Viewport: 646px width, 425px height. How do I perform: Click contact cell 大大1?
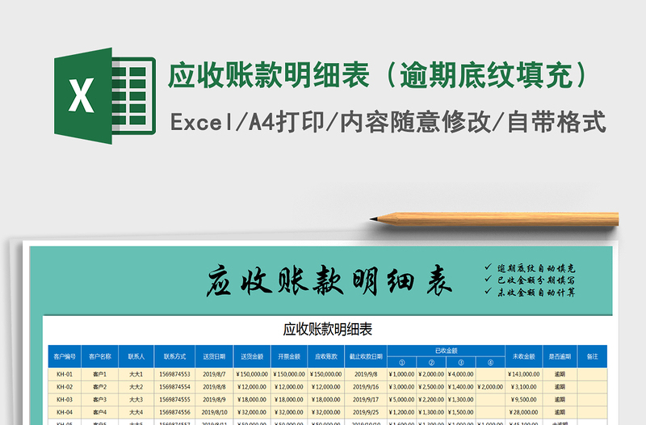pos(136,374)
